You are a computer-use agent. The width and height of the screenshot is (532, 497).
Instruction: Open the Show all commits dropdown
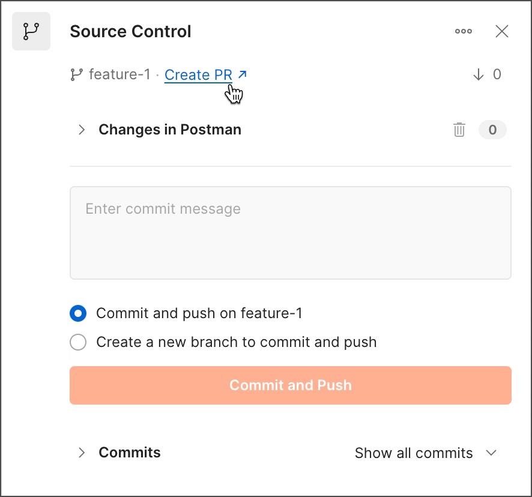click(426, 453)
